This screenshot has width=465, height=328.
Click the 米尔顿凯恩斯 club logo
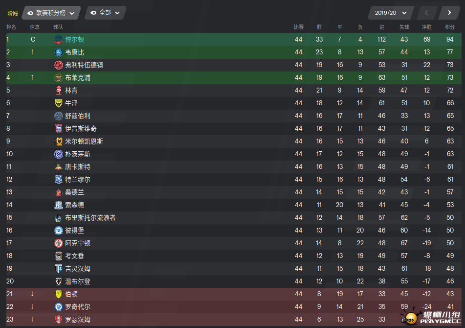[59, 141]
